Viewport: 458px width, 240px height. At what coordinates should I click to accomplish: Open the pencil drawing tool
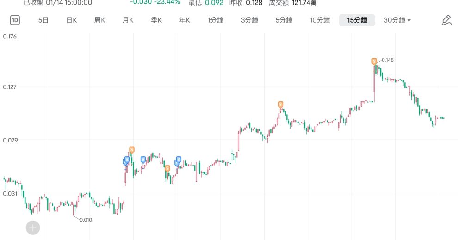tap(446, 20)
